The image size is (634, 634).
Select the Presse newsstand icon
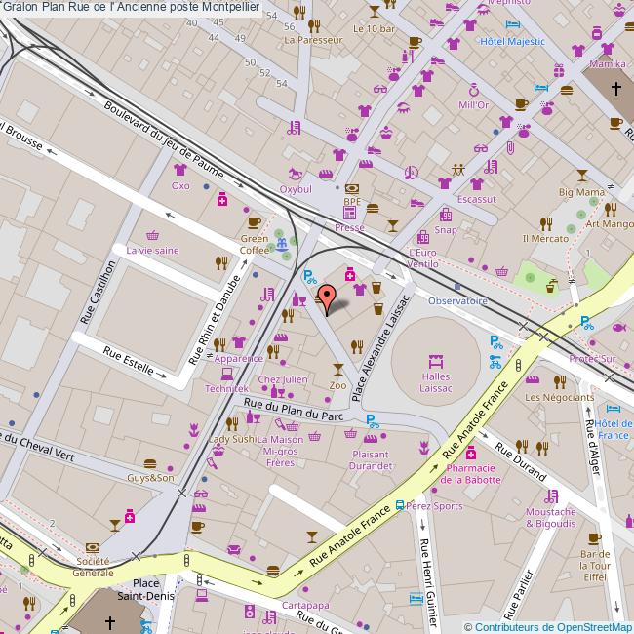[x=350, y=213]
